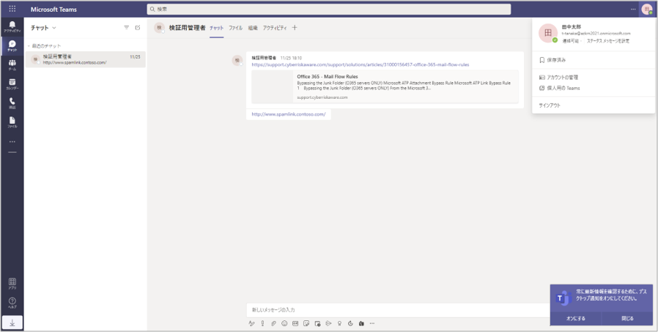658x332 pixels.
Task: Open the Calls section in sidebar
Action: pyautogui.click(x=12, y=103)
